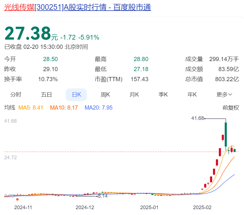The height and width of the screenshot is (215, 244).
Task: Click the 总市值 value 803.22亿
Action: pyautogui.click(x=227, y=79)
